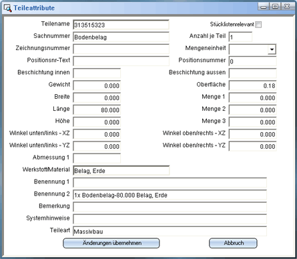297x259 pixels.
Task: Click the Teileattribute window title icon
Action: (x=7, y=8)
